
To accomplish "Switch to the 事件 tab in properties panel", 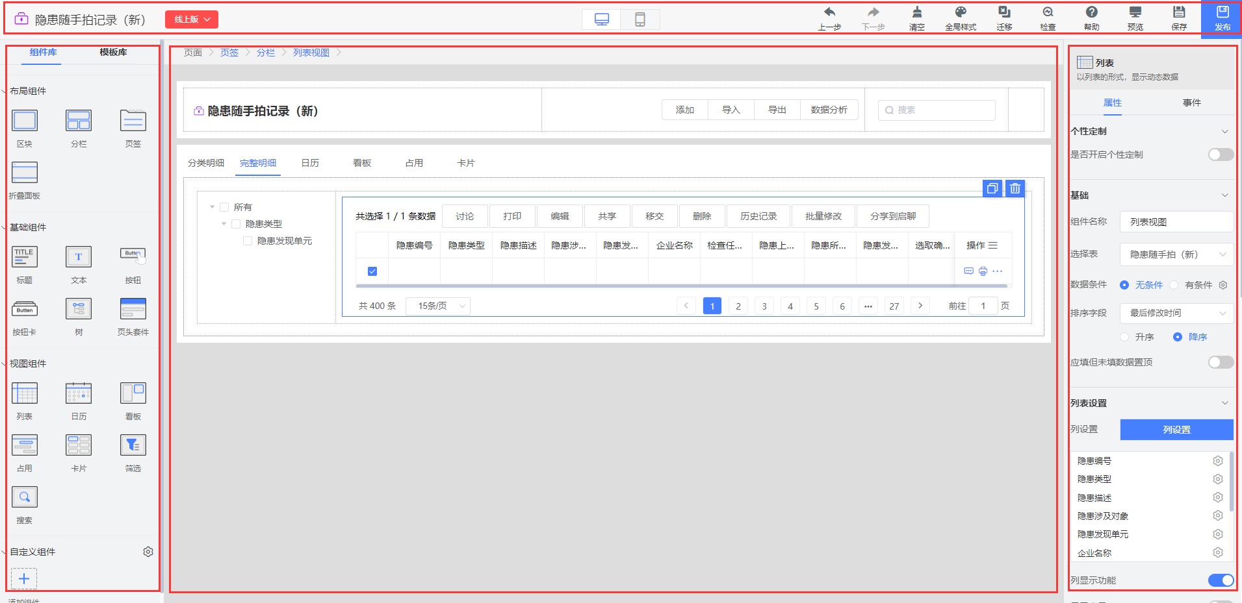I will [1191, 103].
